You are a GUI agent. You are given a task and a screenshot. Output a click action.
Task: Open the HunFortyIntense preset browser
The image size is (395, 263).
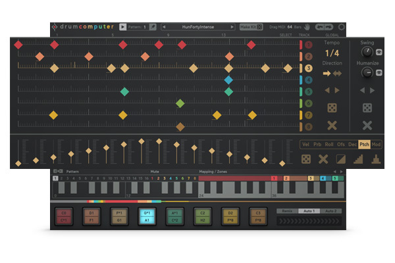click(198, 27)
